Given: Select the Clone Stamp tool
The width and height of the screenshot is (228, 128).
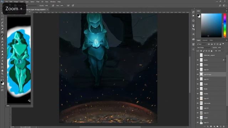Looking at the screenshot, I should coord(2,39).
